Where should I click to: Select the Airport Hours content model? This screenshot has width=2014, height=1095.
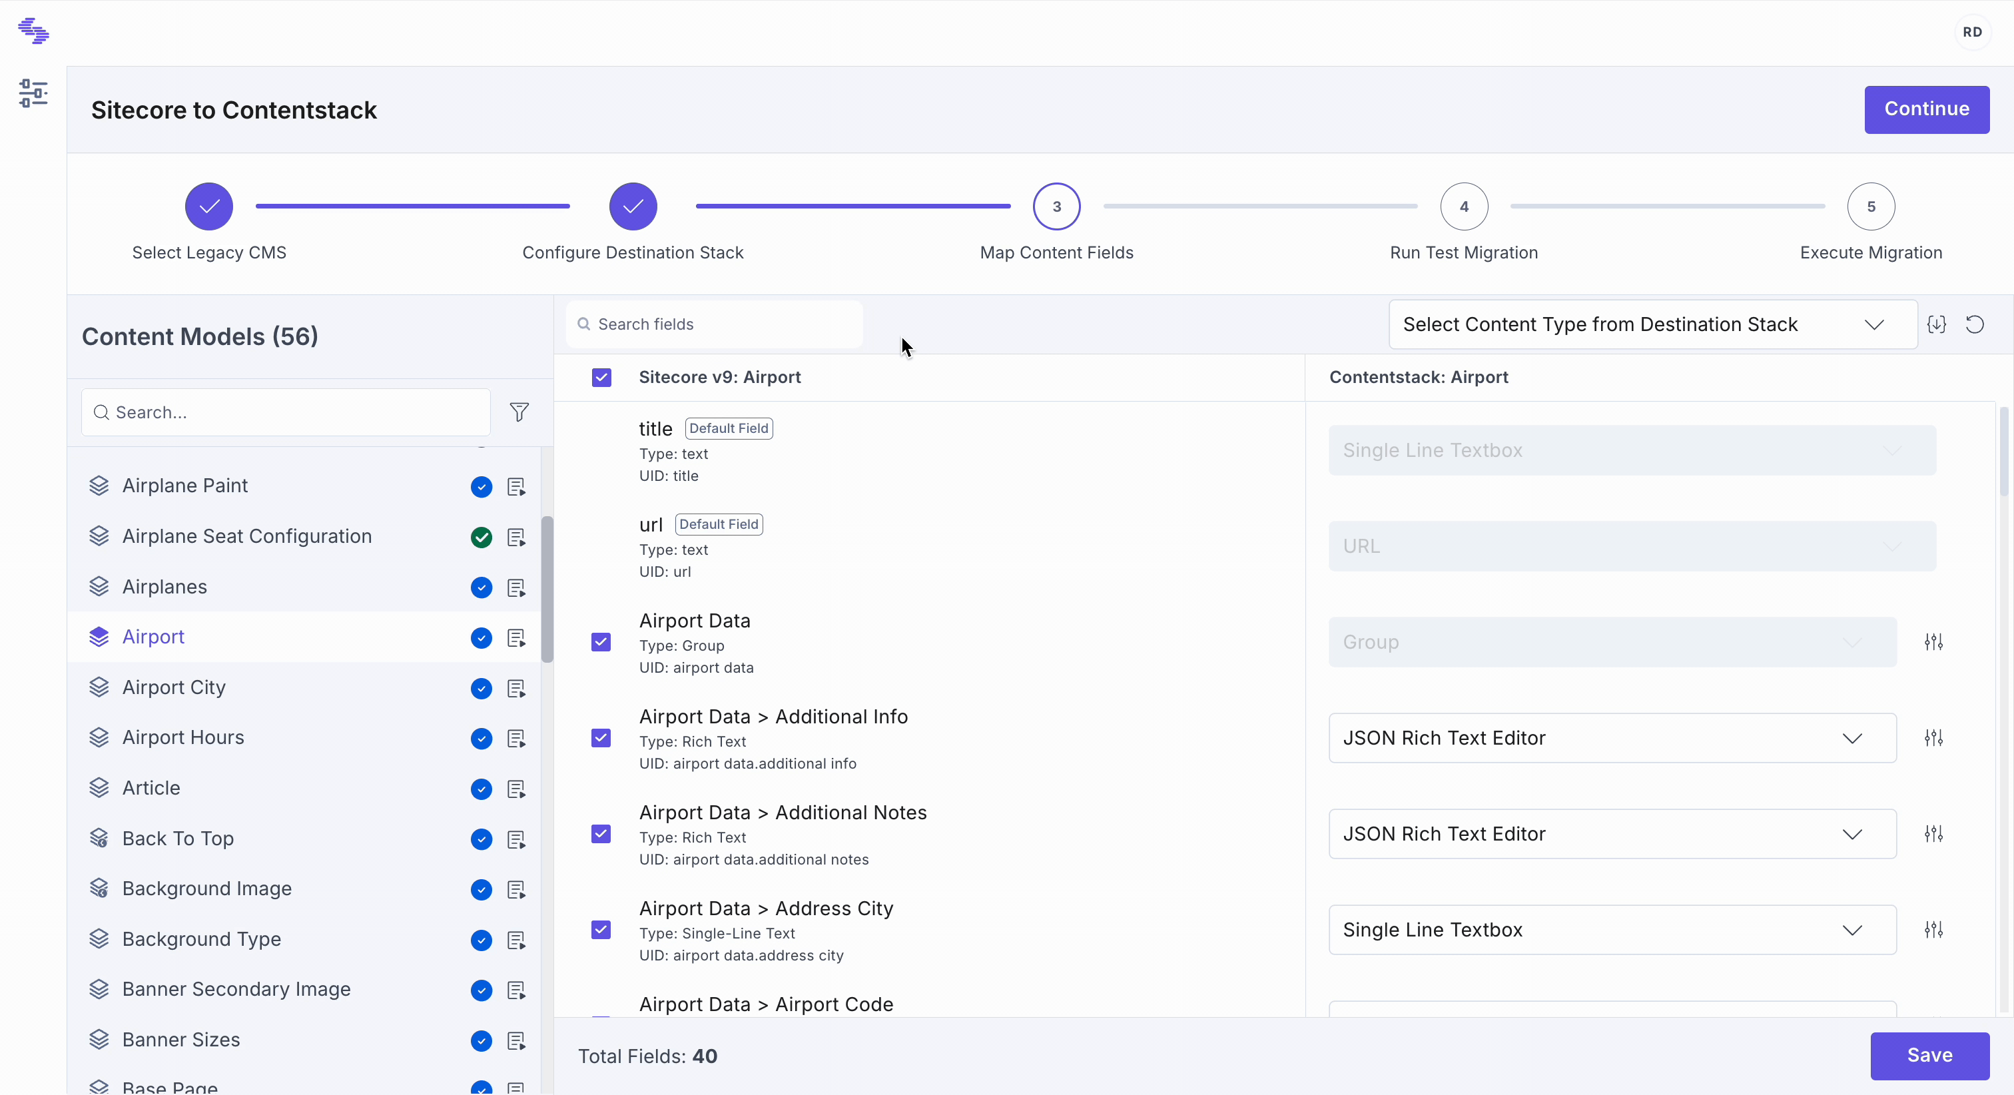point(304,737)
